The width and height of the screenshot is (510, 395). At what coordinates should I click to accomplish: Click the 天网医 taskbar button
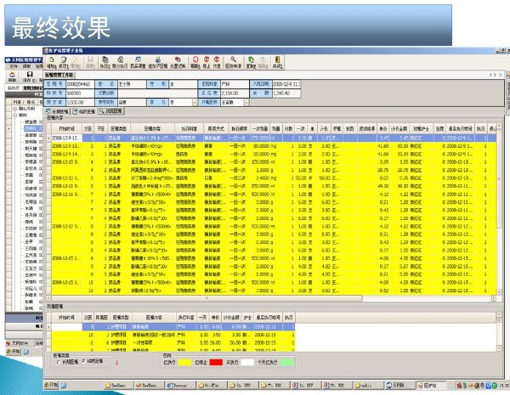pos(399,386)
